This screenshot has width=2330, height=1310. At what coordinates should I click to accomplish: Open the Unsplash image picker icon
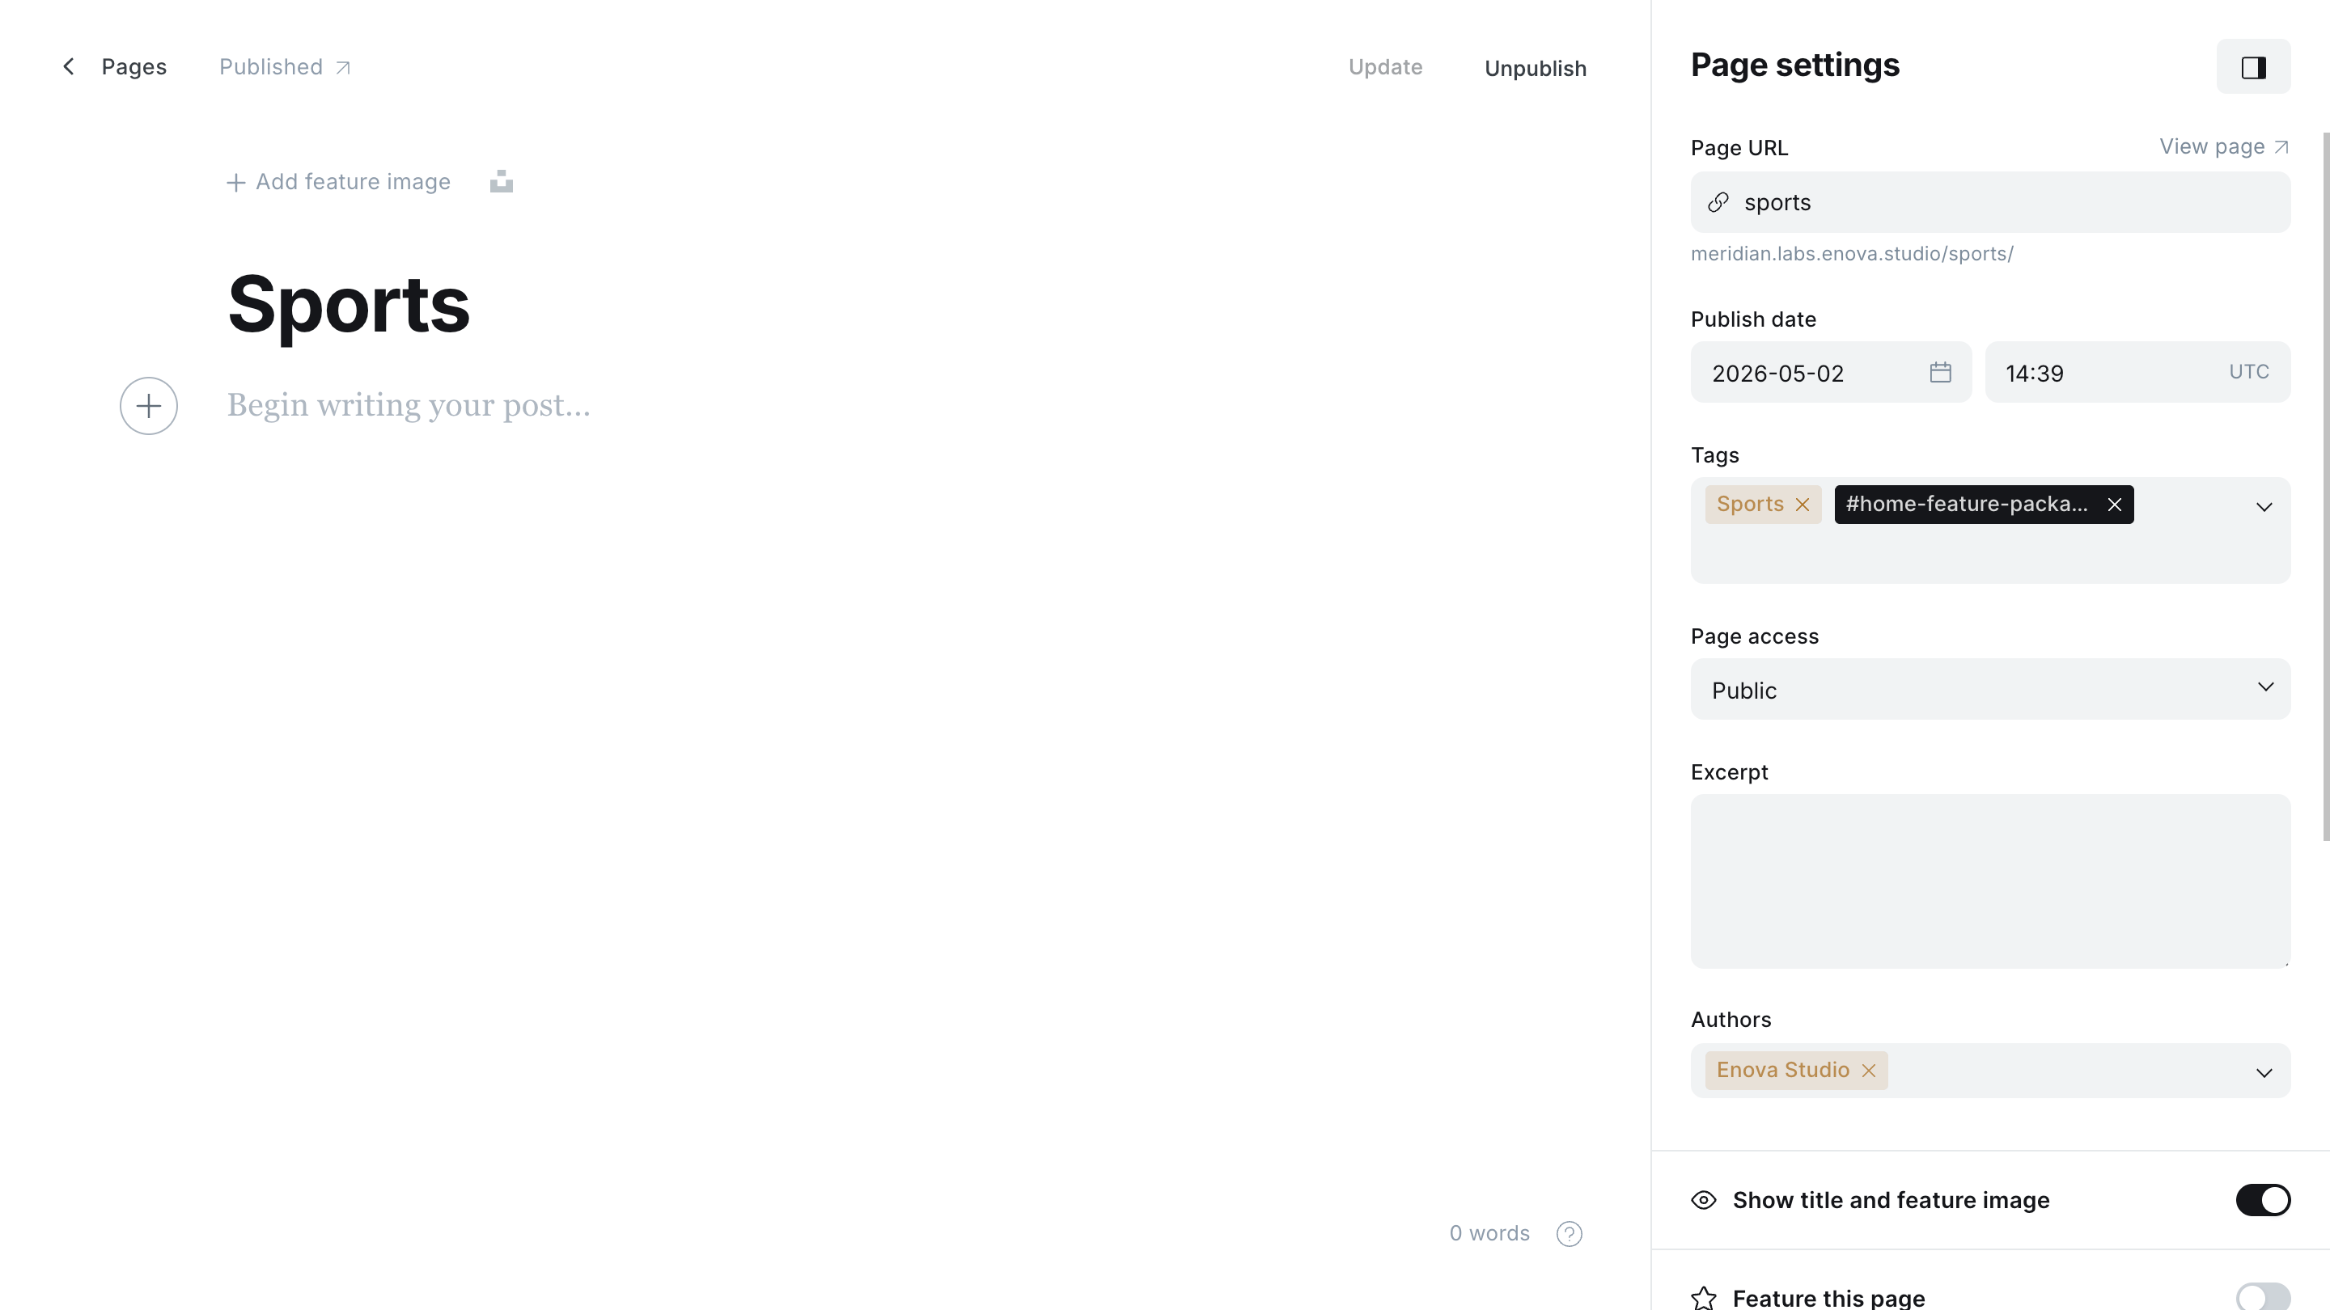coord(501,182)
